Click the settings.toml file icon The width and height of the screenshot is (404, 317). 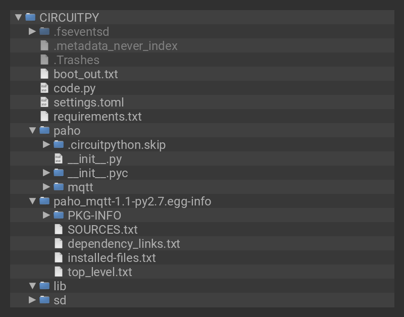click(x=44, y=102)
